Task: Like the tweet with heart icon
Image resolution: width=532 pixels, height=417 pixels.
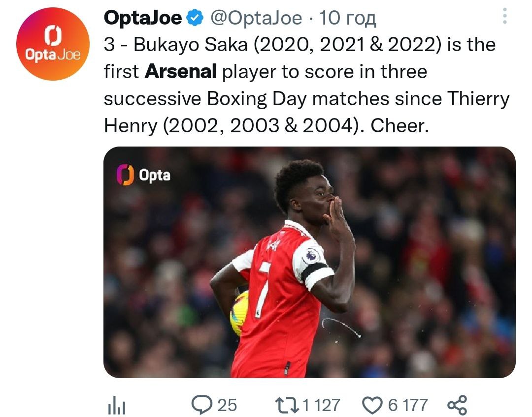Action: click(x=373, y=405)
